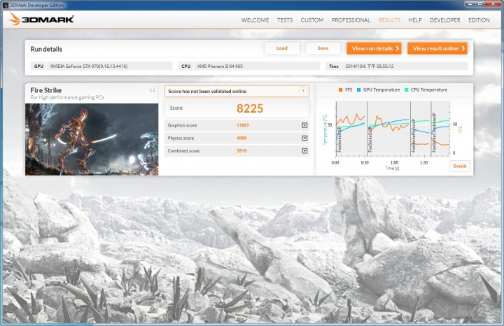Expand the Physics score details
This screenshot has width=504, height=326.
coord(304,138)
